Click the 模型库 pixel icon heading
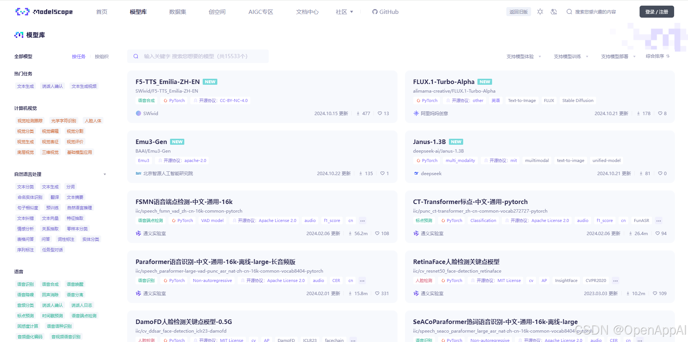This screenshot has width=688, height=342. (19, 35)
